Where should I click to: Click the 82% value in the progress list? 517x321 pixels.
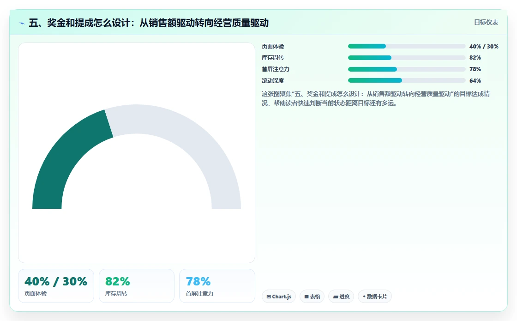click(475, 58)
